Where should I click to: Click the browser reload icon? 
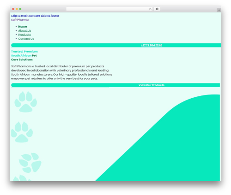pyautogui.click(x=150, y=9)
